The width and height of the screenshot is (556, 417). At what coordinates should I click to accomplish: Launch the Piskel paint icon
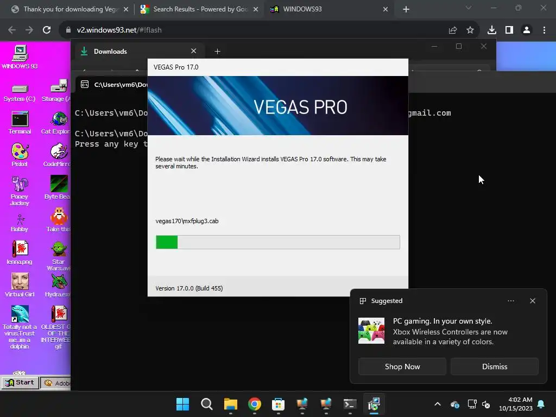pyautogui.click(x=20, y=155)
